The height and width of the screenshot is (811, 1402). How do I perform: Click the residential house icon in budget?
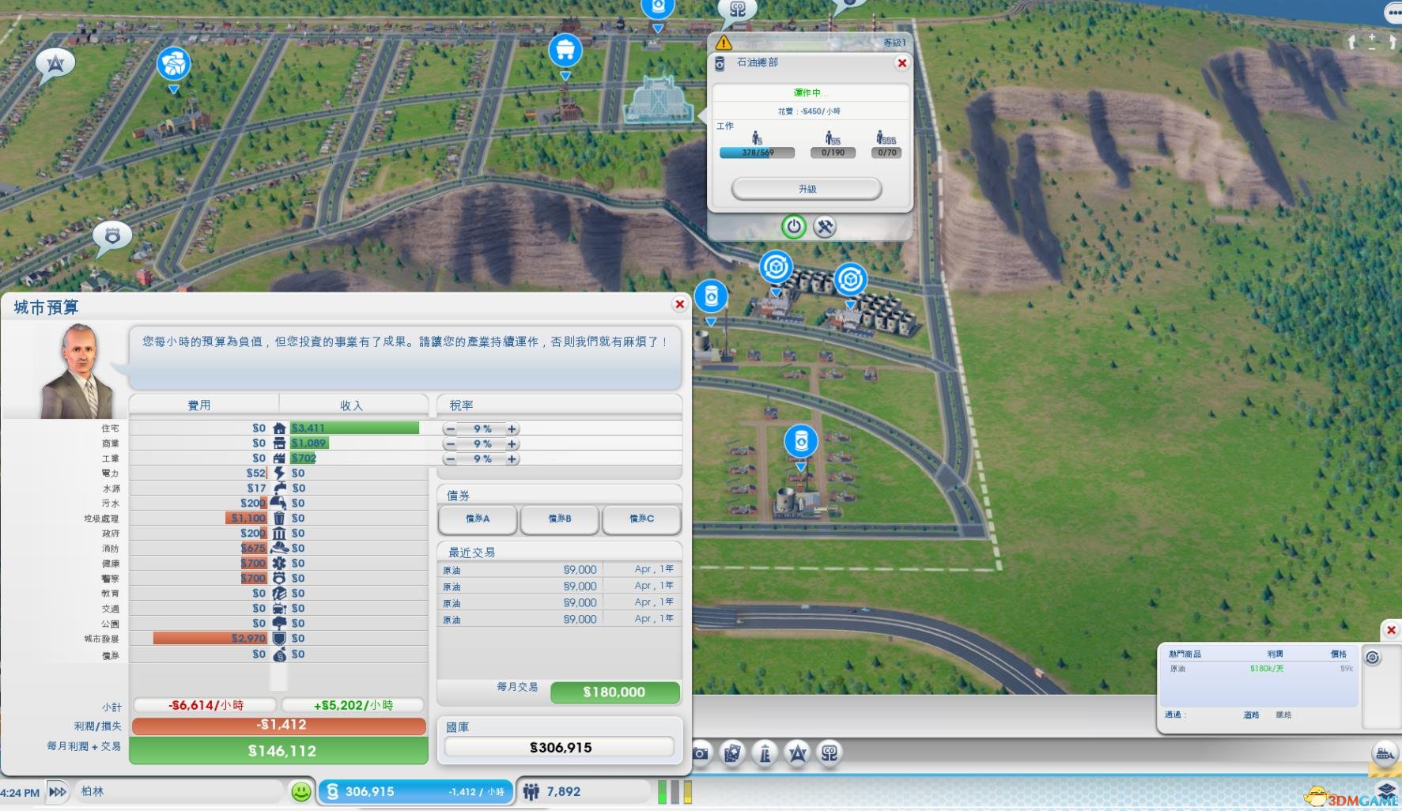click(x=279, y=428)
